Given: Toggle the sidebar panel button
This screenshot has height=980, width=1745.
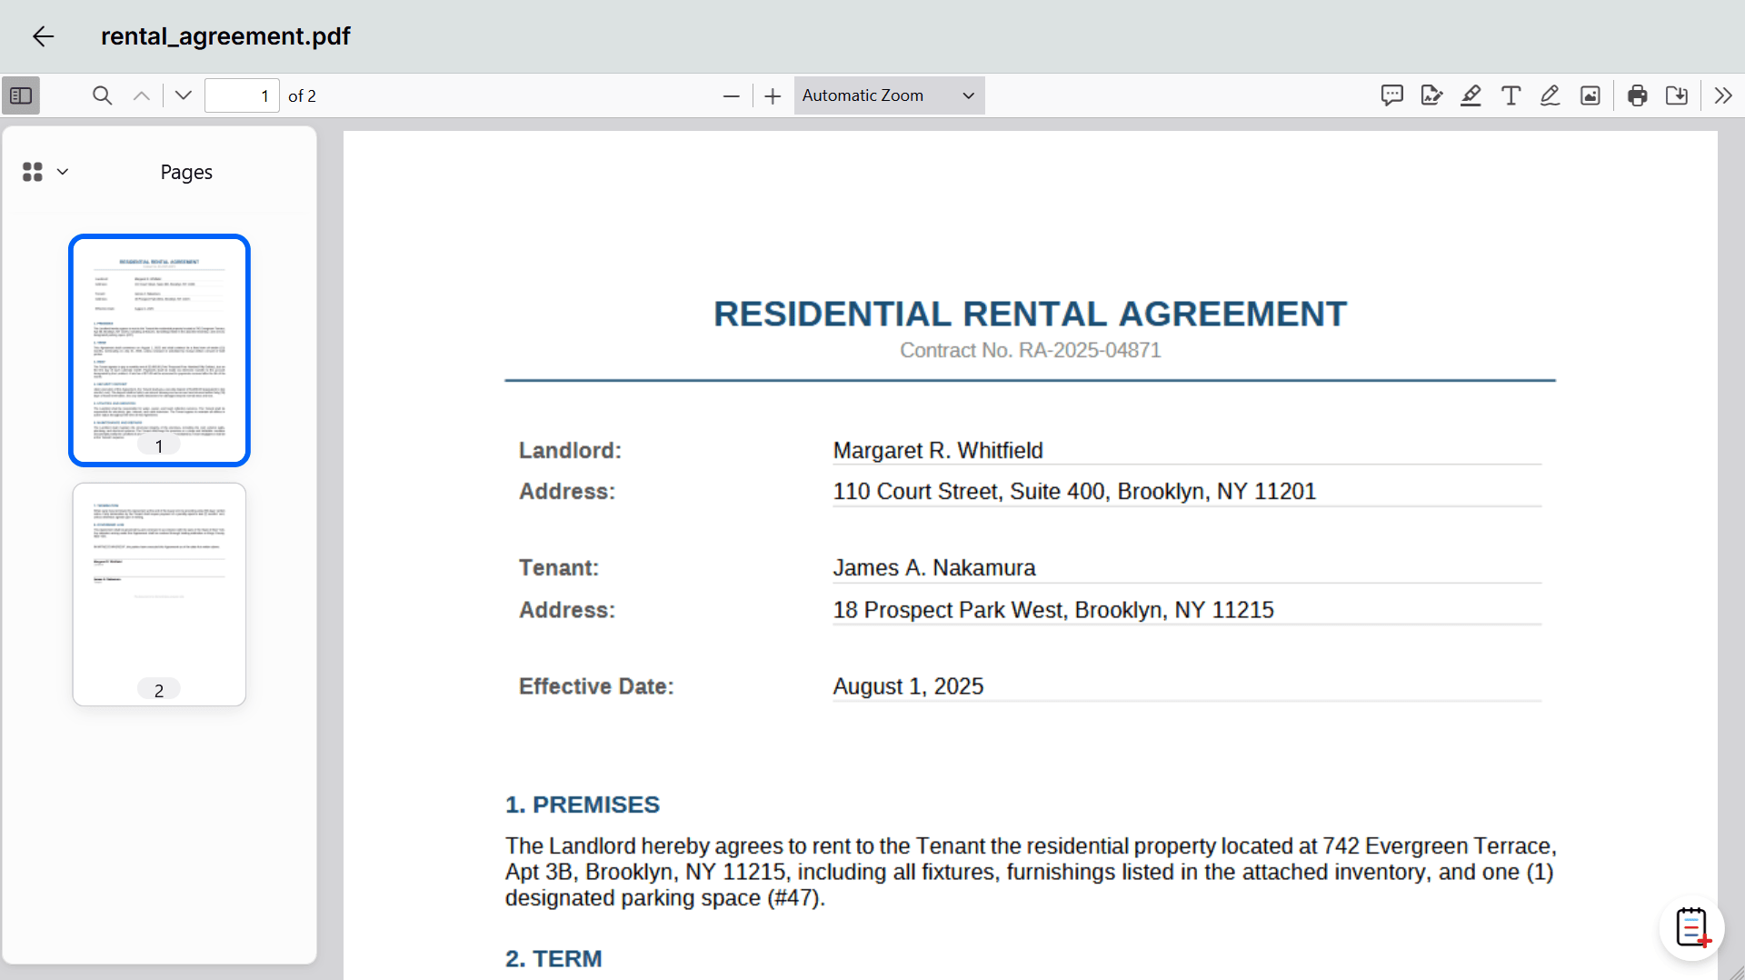Looking at the screenshot, I should click(21, 95).
